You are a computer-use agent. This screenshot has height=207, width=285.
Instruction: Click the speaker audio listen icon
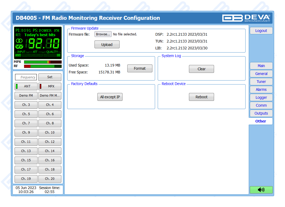[261, 190]
